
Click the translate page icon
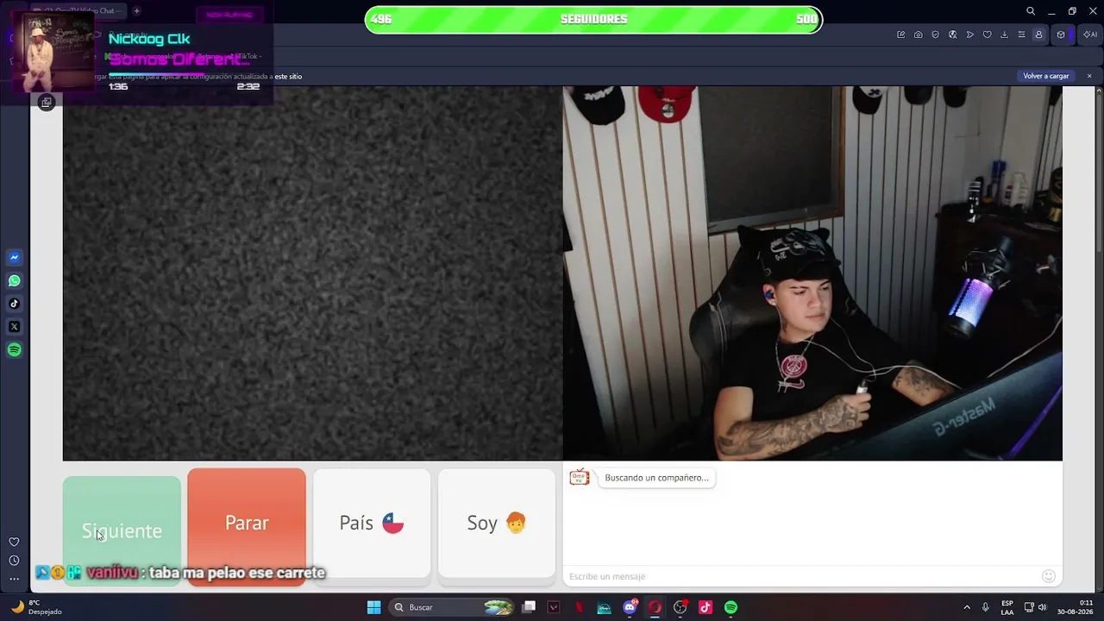[953, 34]
